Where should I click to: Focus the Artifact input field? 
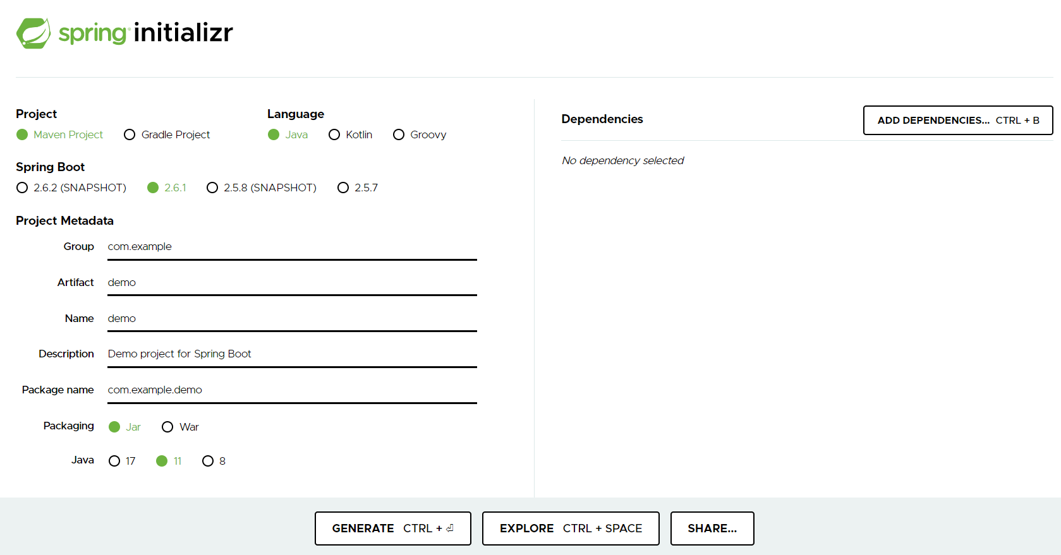(292, 283)
